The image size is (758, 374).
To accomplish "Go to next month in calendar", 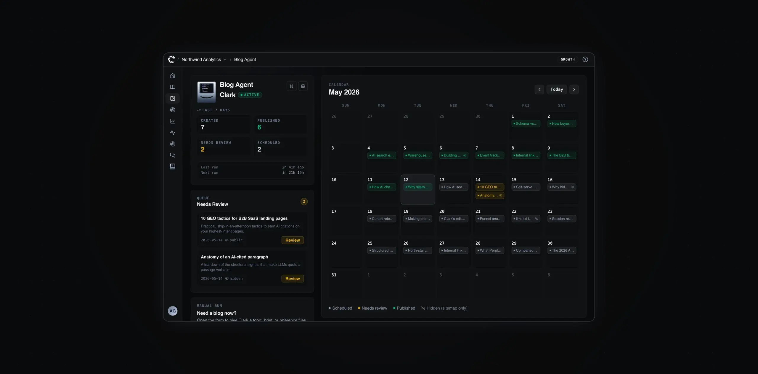I will [574, 90].
